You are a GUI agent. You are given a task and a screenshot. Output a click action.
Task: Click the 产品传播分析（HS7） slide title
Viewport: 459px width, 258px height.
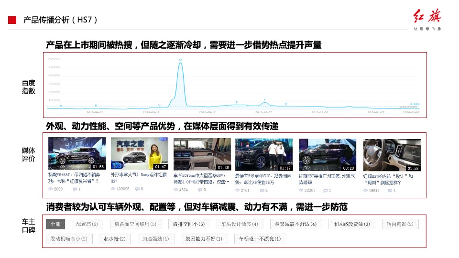[x=60, y=20]
